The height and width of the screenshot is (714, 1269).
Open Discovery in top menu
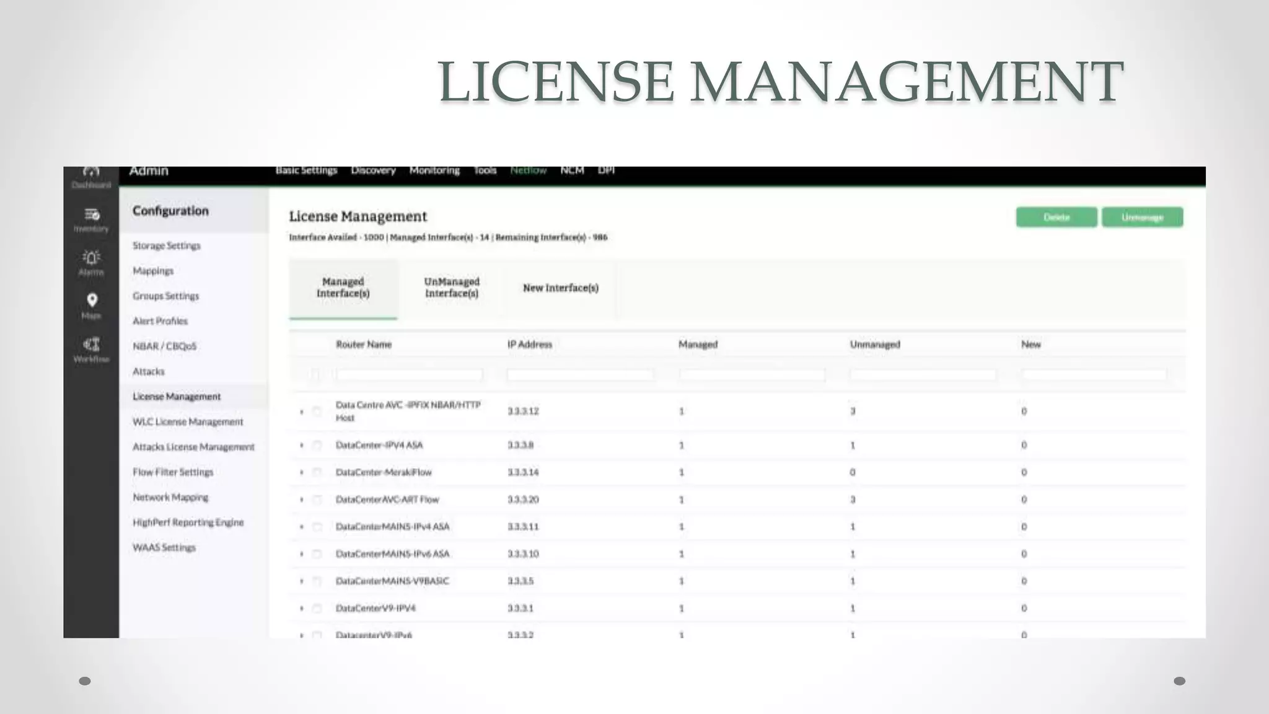point(373,170)
